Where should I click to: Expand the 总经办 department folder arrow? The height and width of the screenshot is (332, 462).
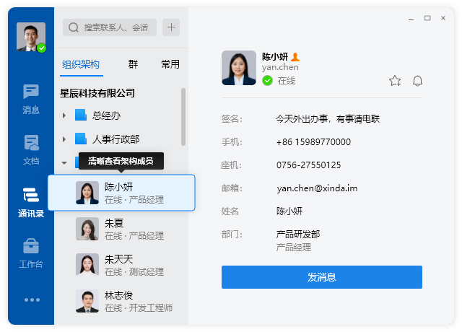point(64,115)
